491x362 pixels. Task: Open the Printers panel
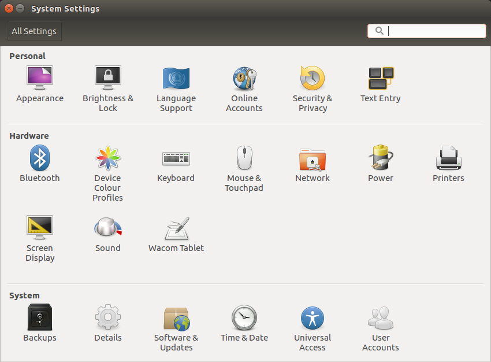(448, 158)
